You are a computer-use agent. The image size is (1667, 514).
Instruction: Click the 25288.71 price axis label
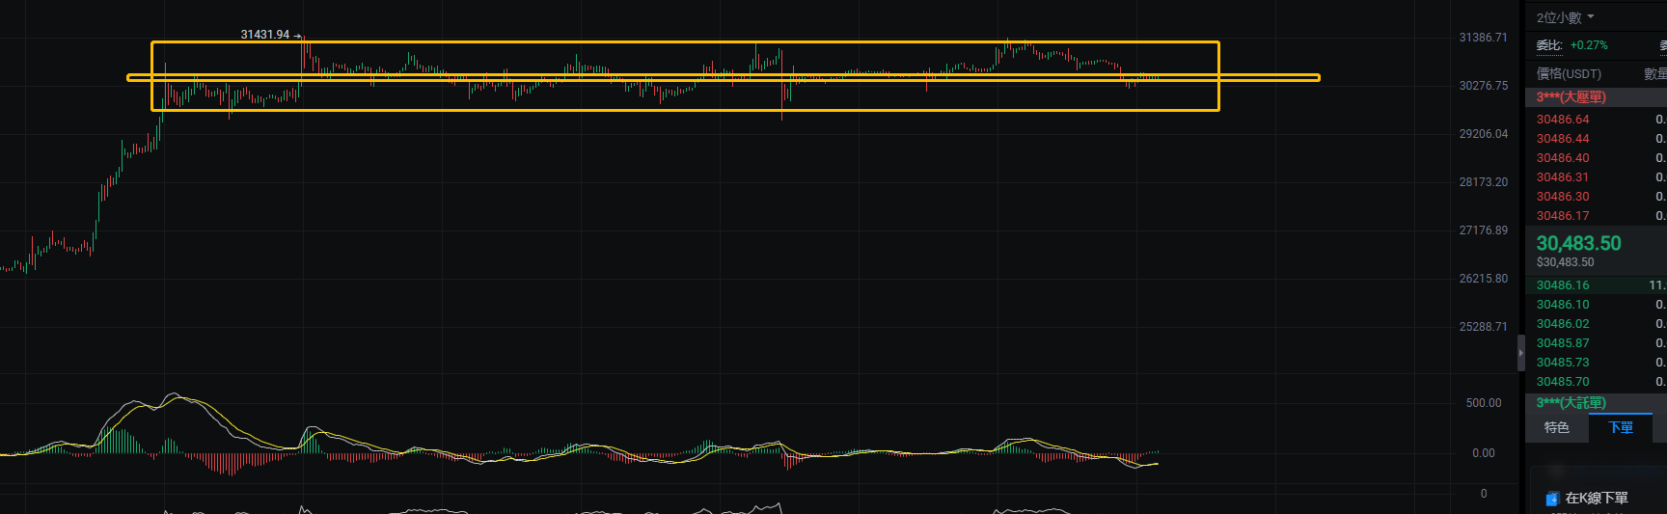click(1483, 327)
